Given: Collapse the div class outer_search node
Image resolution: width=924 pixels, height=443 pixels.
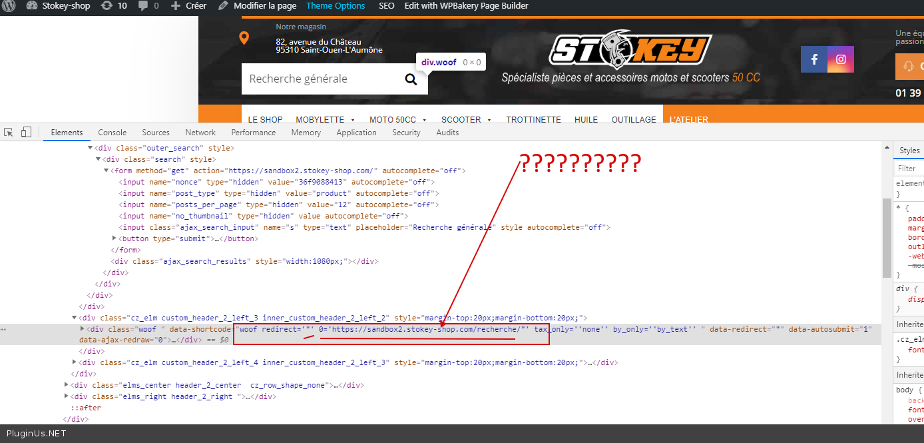Looking at the screenshot, I should tap(91, 148).
